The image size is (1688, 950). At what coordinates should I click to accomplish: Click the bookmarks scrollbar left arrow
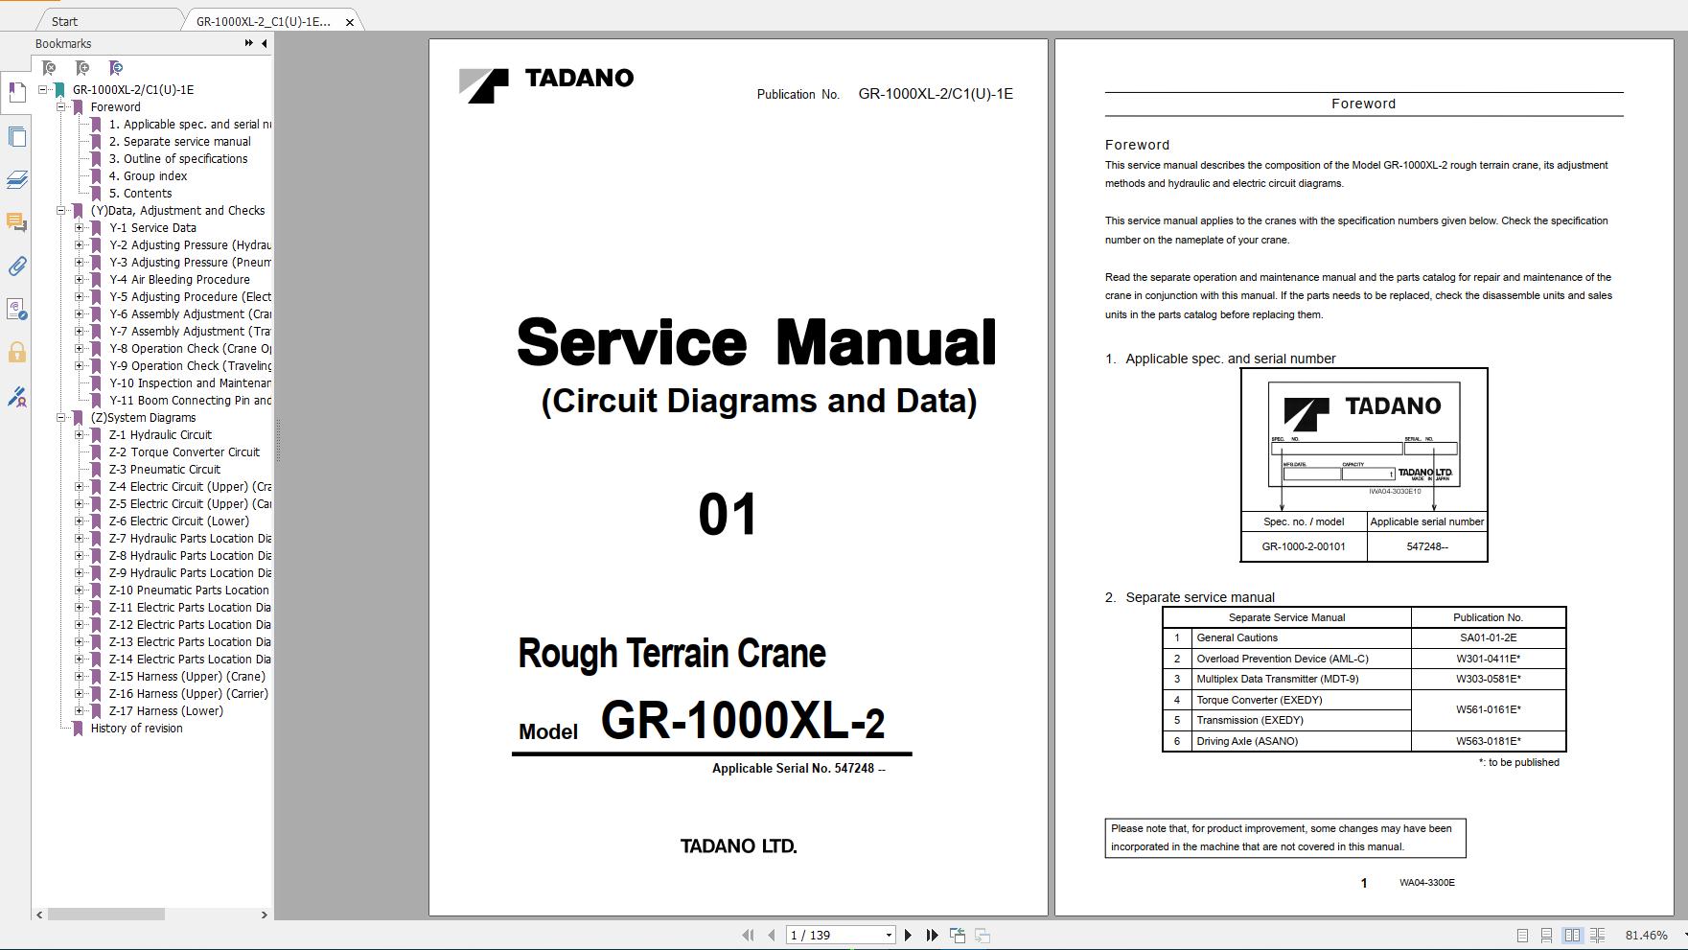coord(39,915)
